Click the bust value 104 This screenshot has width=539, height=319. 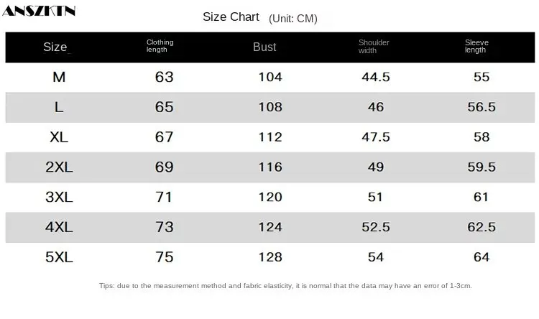pos(270,77)
